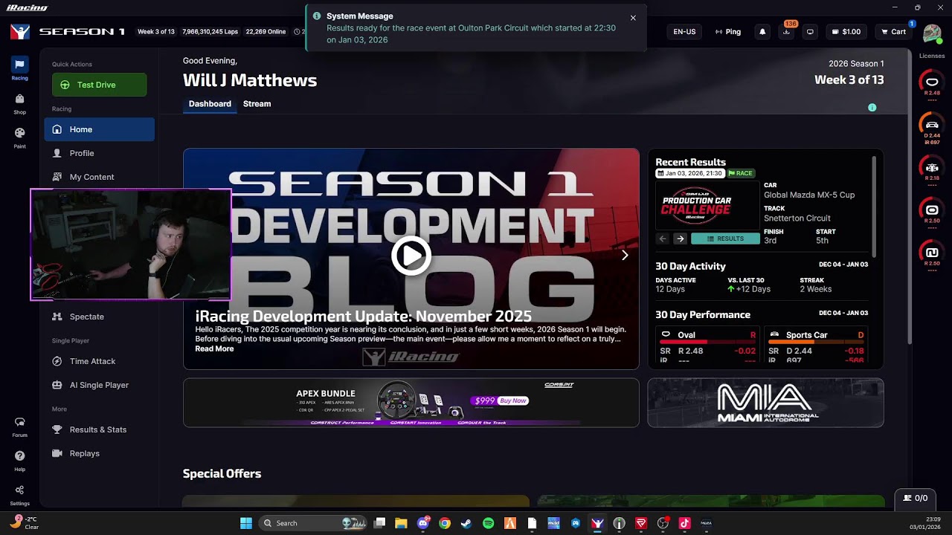Viewport: 952px width, 535px height.
Task: Open Time Attack in the sidebar
Action: coord(100,361)
